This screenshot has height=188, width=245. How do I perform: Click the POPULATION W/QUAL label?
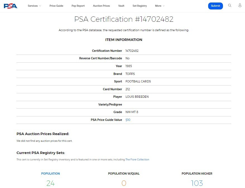[124, 174]
